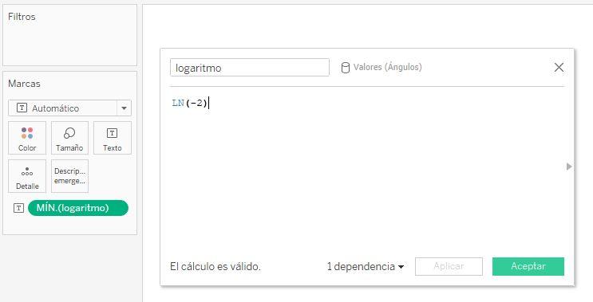Expand the 1 dependencia dropdown
The height and width of the screenshot is (302, 593).
pyautogui.click(x=365, y=266)
